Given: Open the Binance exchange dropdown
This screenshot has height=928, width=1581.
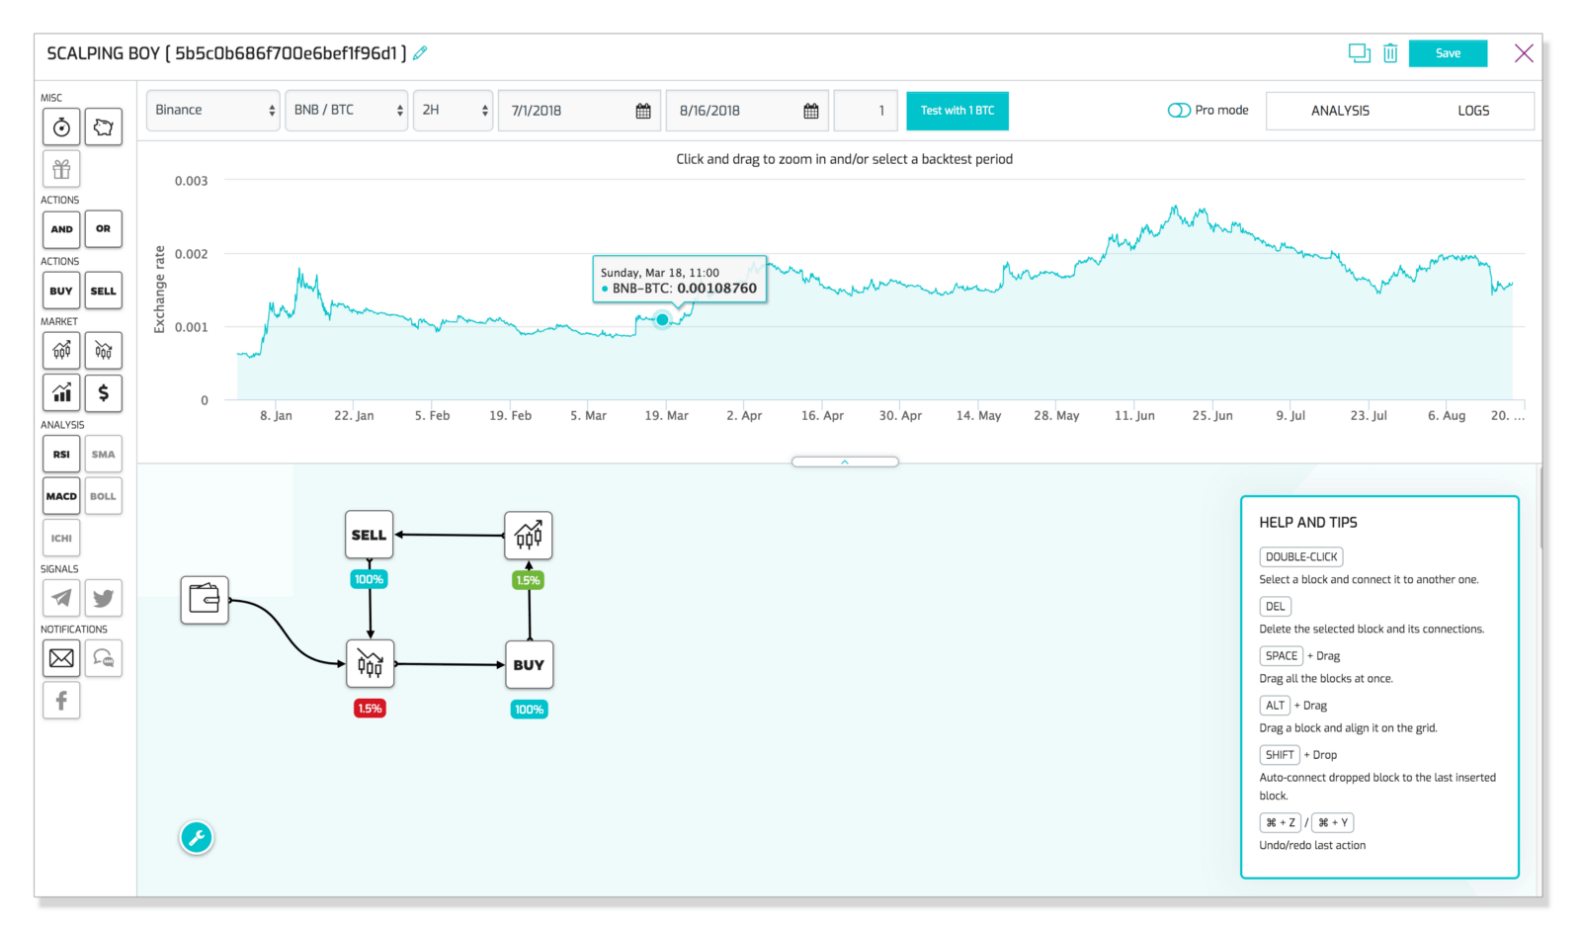Looking at the screenshot, I should coord(213,111).
